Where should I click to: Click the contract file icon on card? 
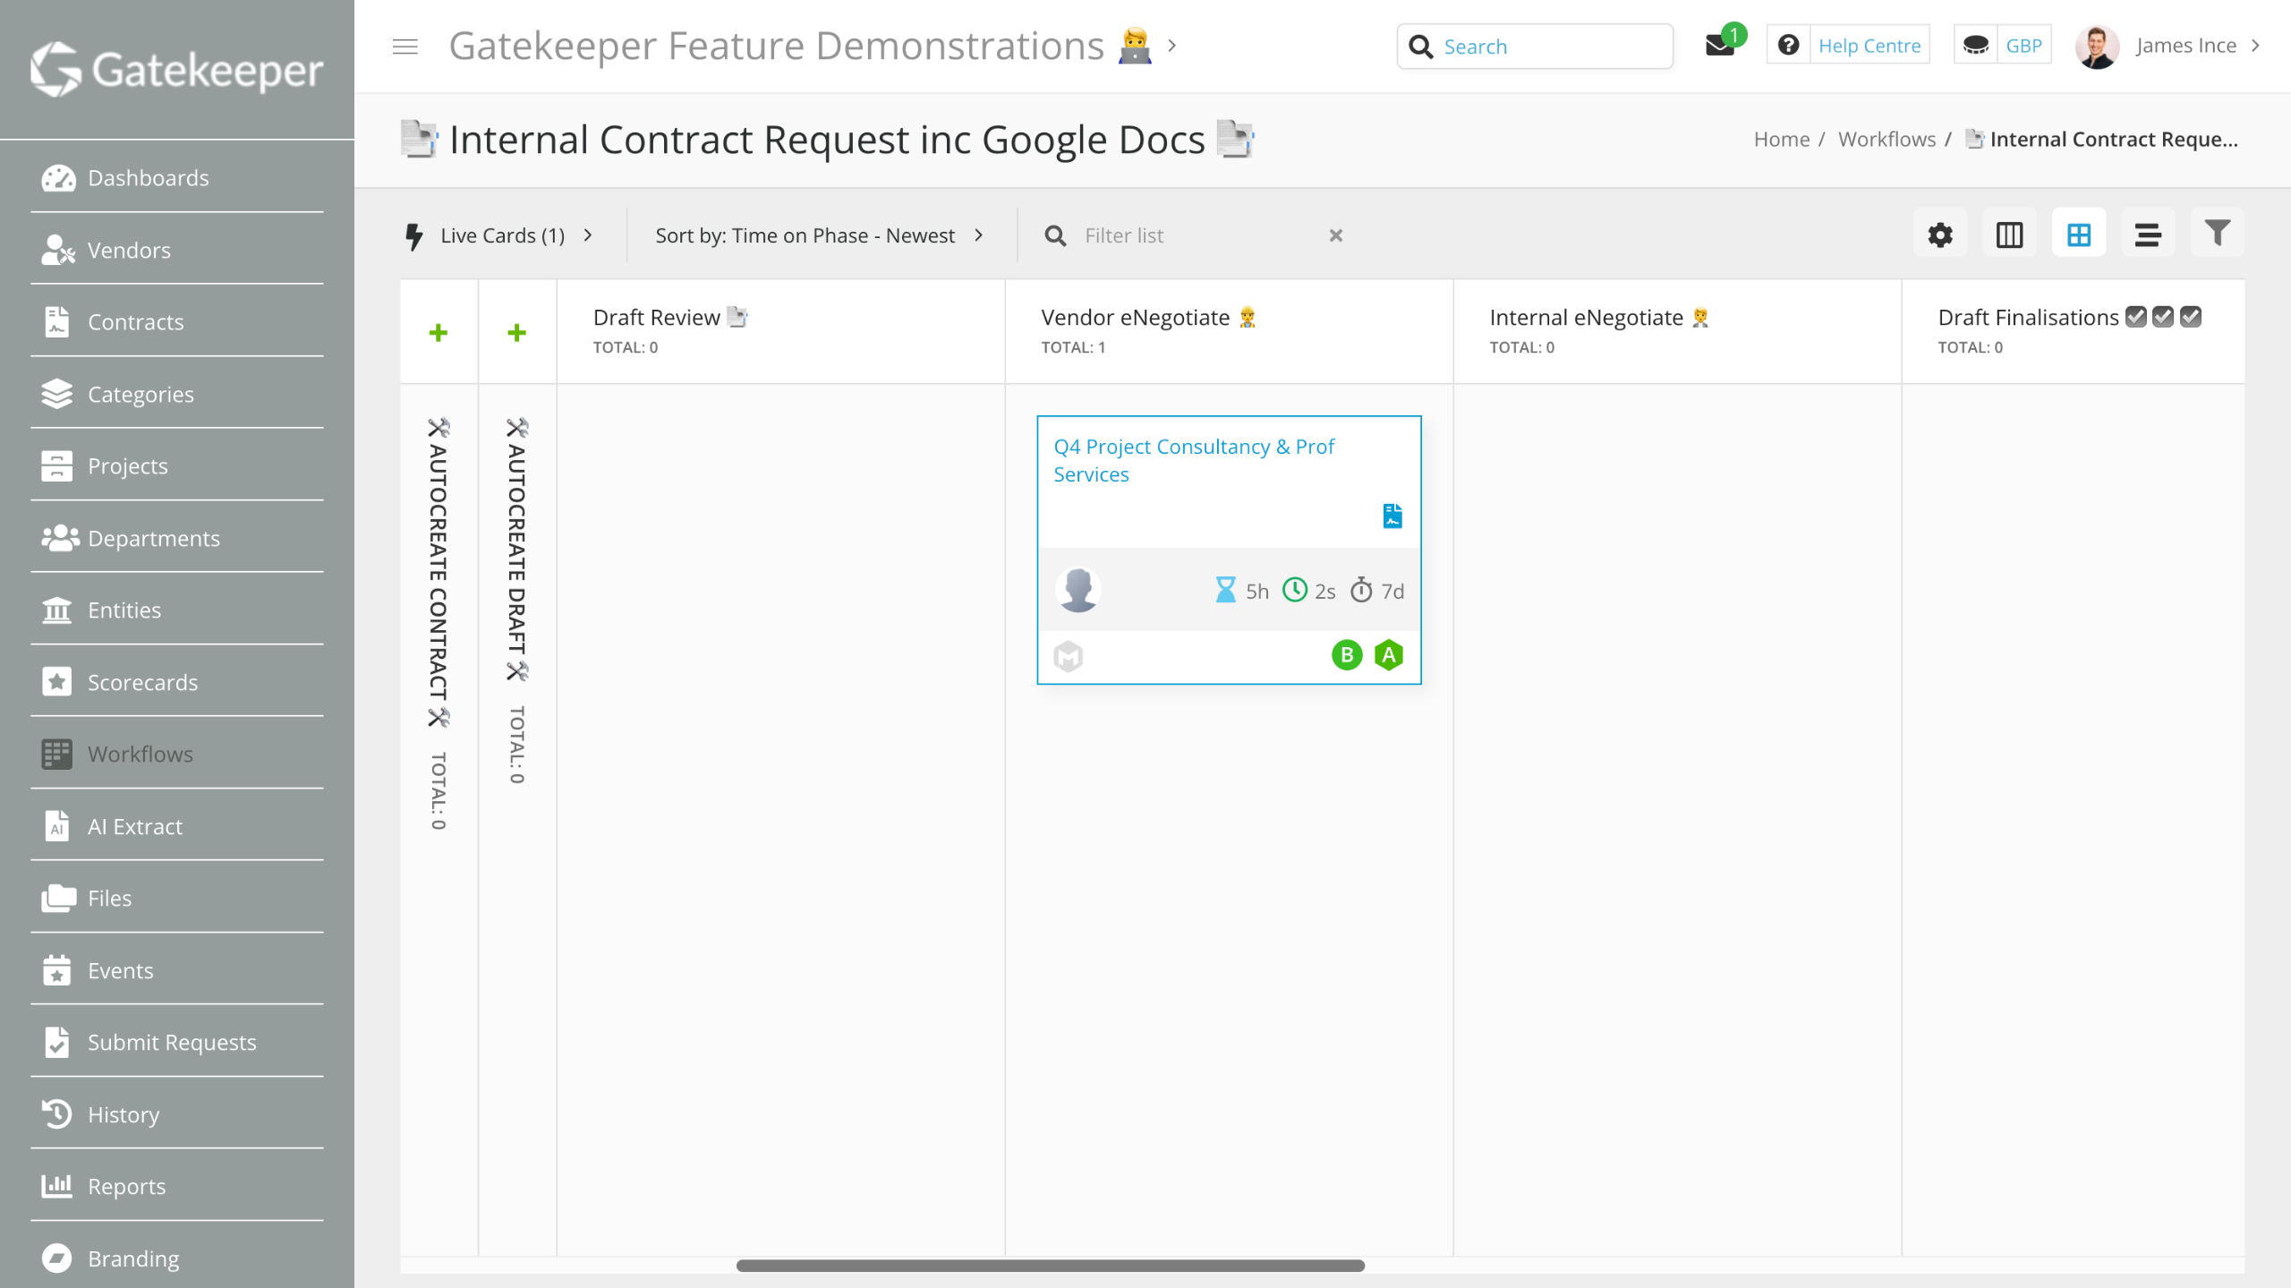tap(1392, 516)
